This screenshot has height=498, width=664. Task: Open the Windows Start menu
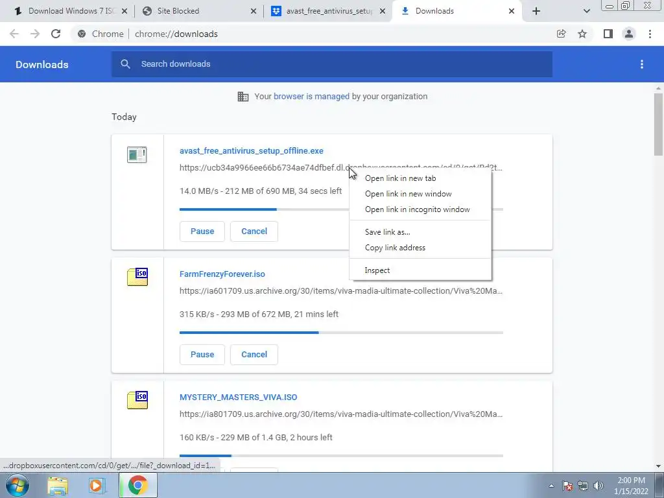18,485
